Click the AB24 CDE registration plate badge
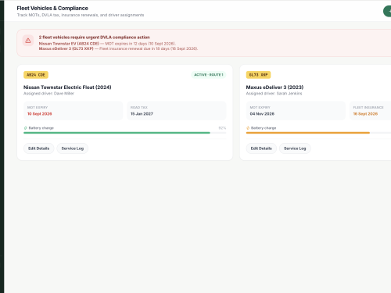The height and width of the screenshot is (293, 391). coord(36,75)
